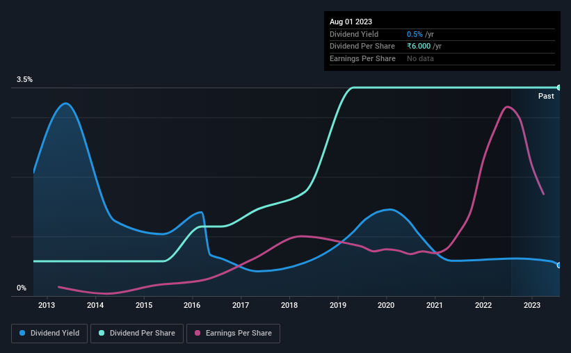Select the 2021 label on the x-axis
Image resolution: width=571 pixels, height=353 pixels.
(435, 305)
